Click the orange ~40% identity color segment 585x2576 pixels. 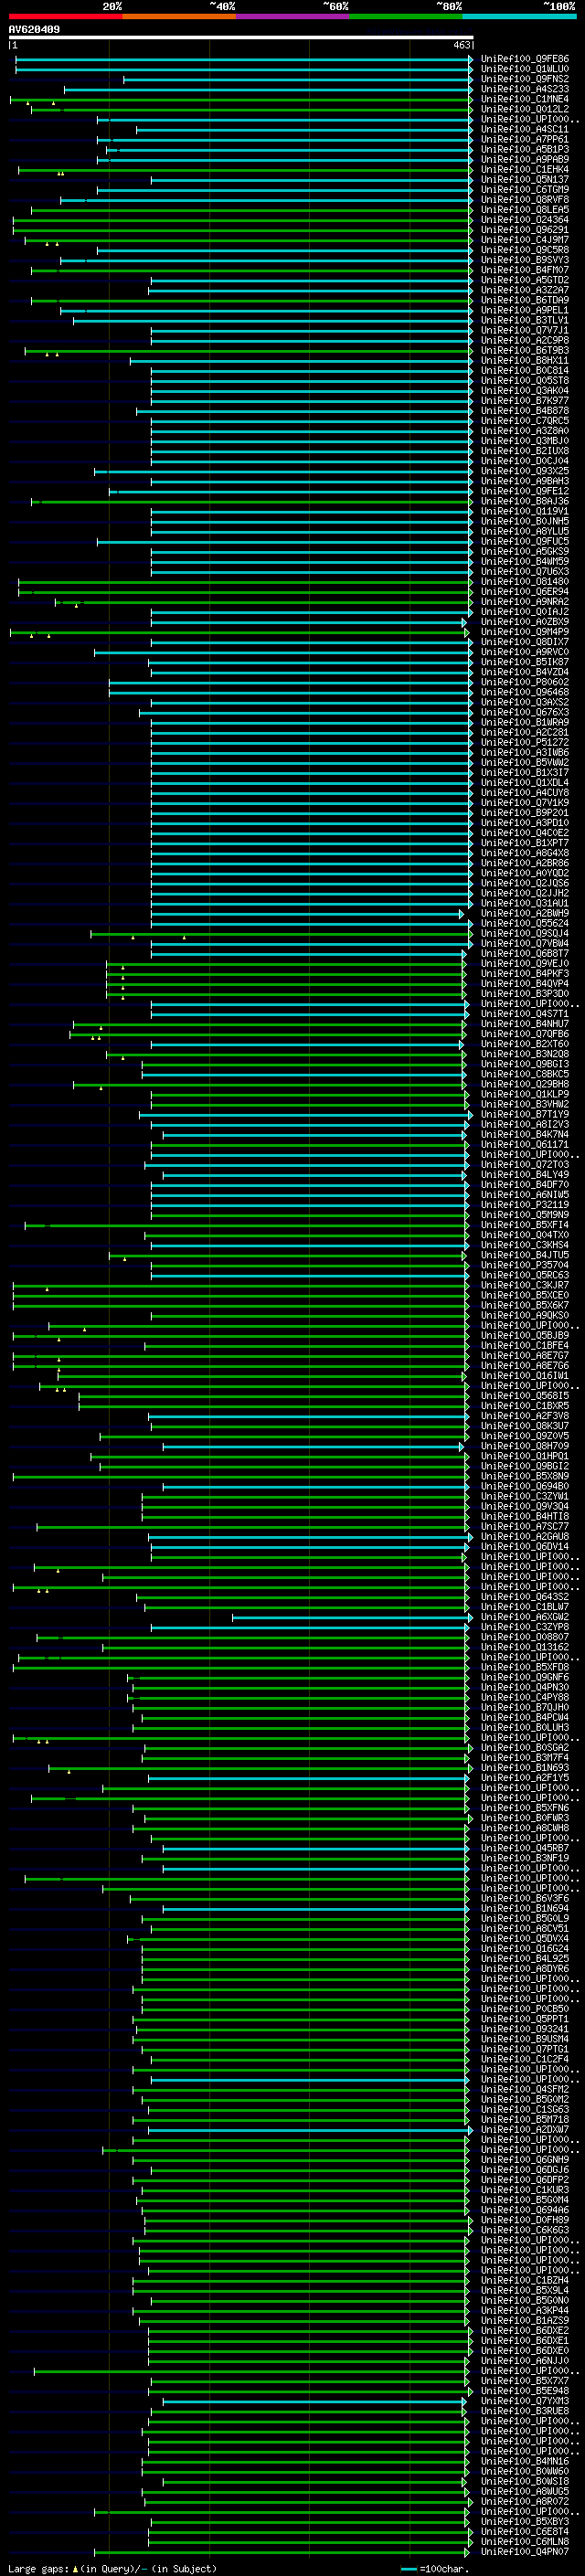click(x=179, y=16)
